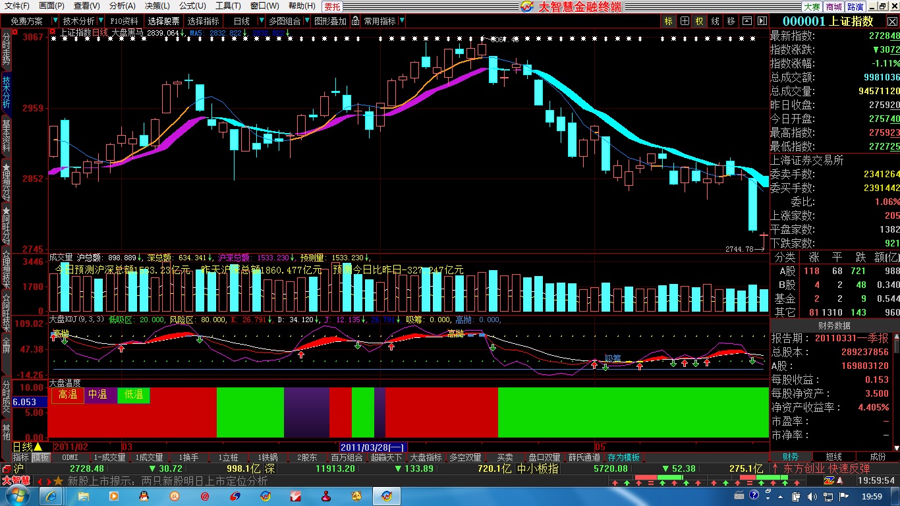This screenshot has width=900, height=506.
Task: Click the Internet Explorer icon in the taskbar
Action: (49, 495)
